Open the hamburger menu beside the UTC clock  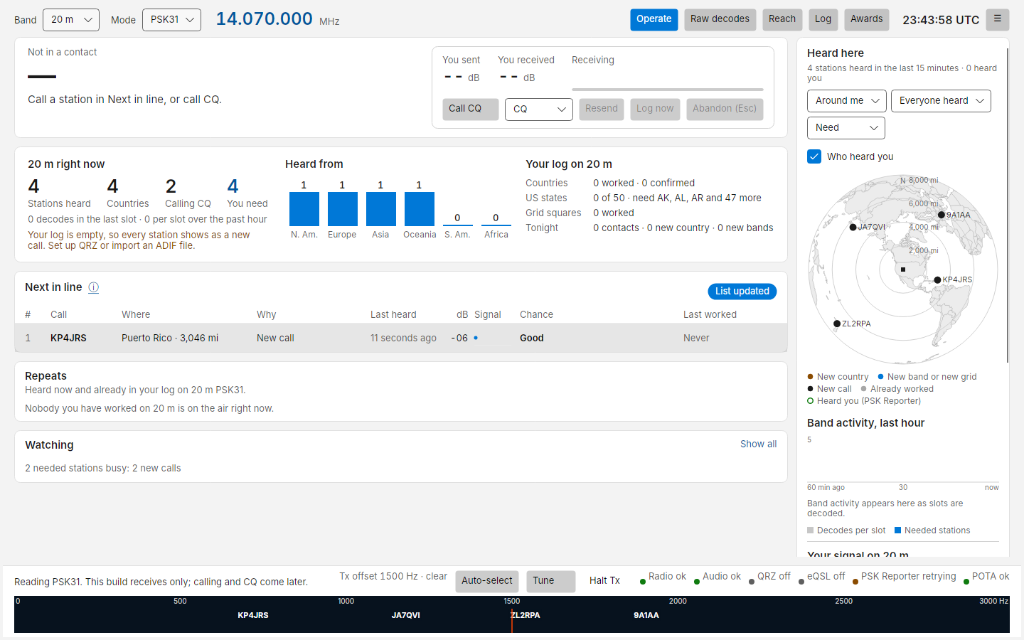coord(998,19)
